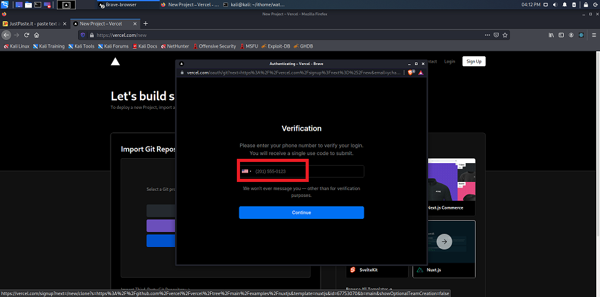This screenshot has width=600, height=297.
Task: Click the Vercel triangle logo on page
Action: tap(115, 61)
